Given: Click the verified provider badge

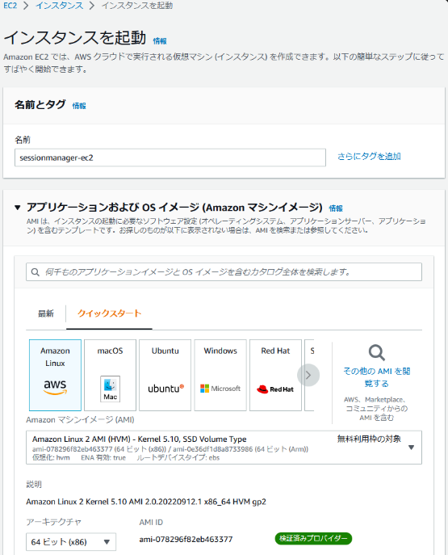Looking at the screenshot, I should (x=313, y=538).
